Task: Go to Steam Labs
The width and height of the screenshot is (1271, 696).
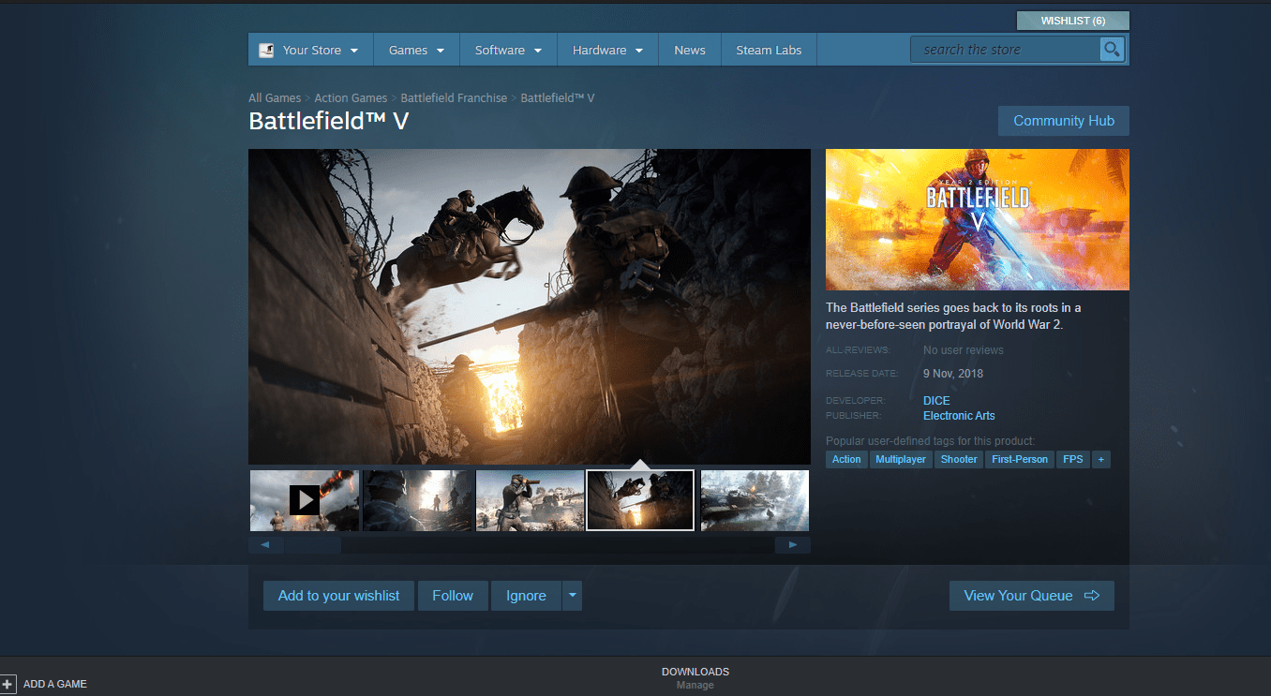Action: (769, 50)
